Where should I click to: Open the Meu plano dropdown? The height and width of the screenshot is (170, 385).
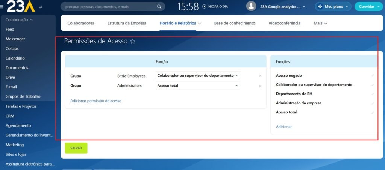coord(347,7)
